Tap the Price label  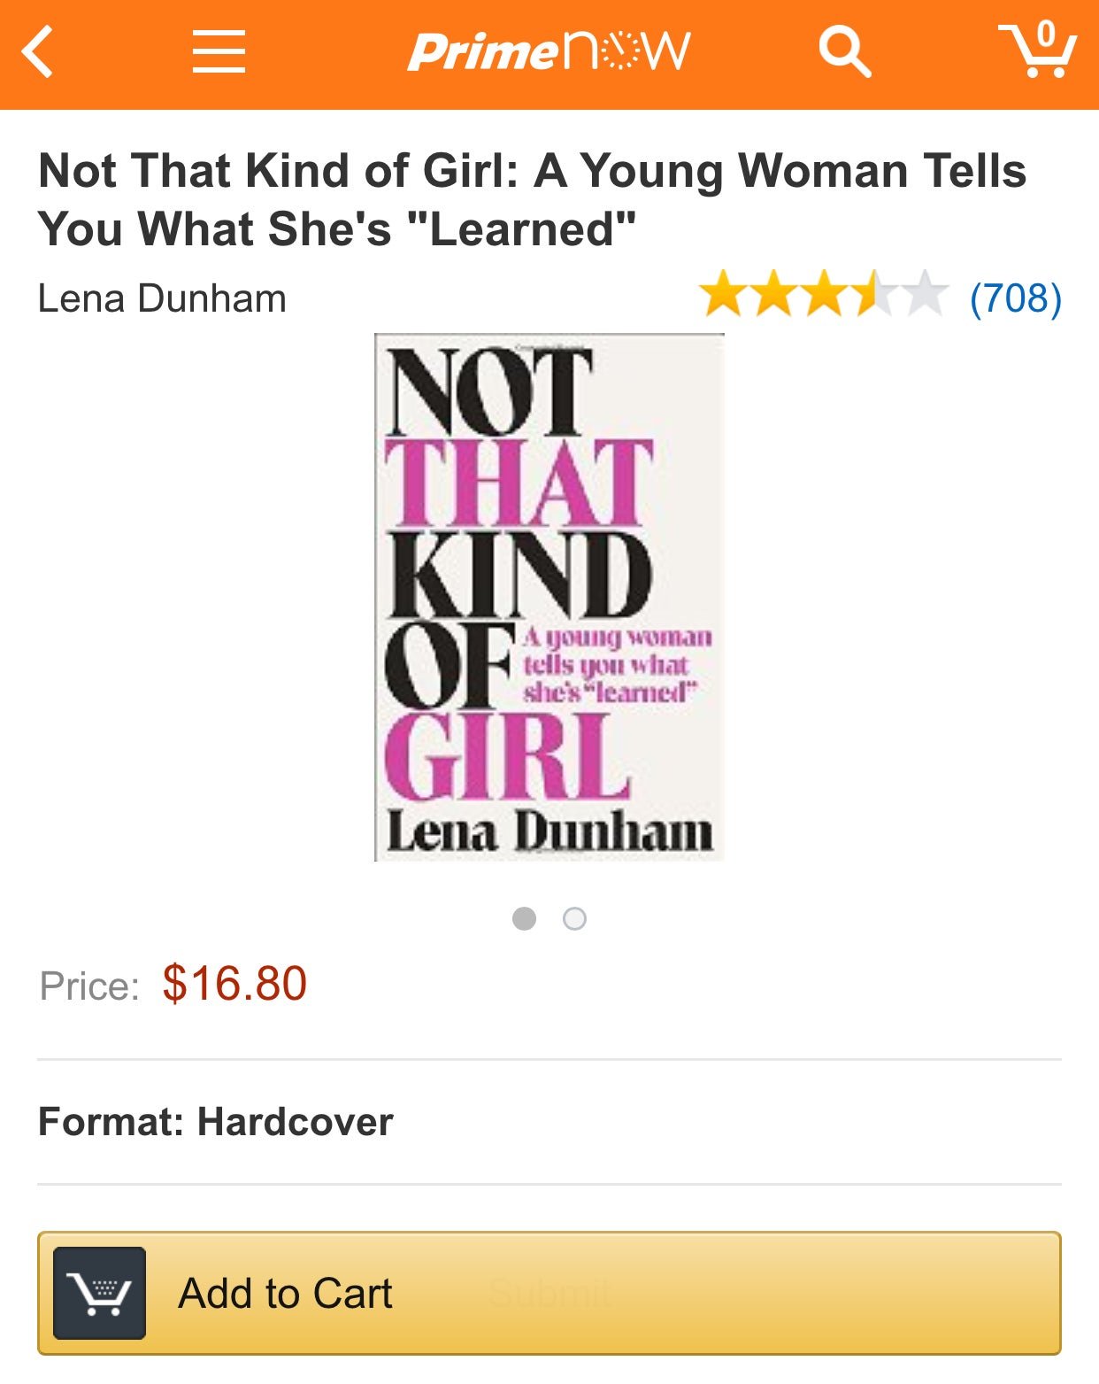click(x=89, y=986)
